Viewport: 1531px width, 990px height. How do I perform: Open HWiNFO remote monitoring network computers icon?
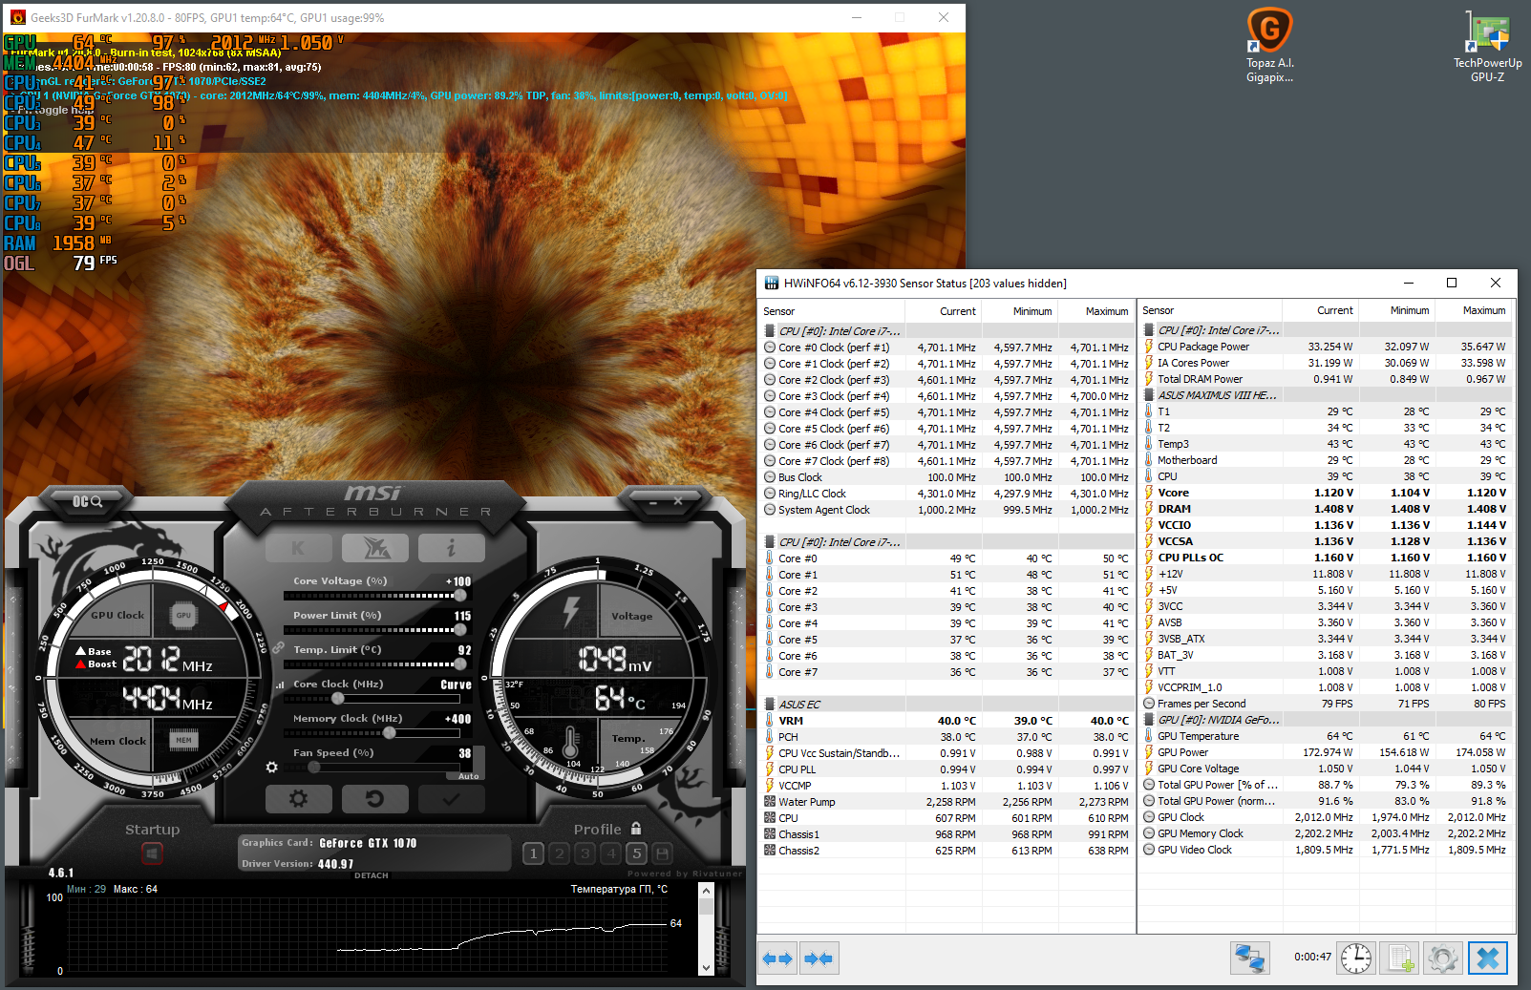[x=1249, y=958]
